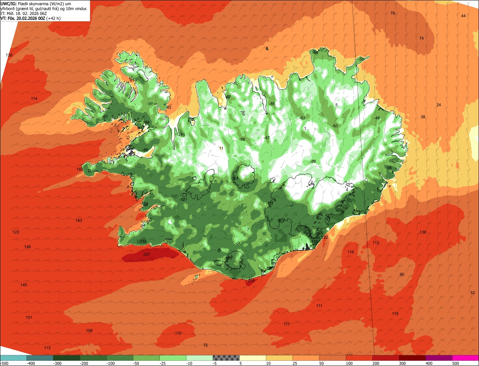Select the pale yellow 5 to 10 swatch
Image resolution: width=479 pixels, height=366 pixels.
(x=253, y=358)
